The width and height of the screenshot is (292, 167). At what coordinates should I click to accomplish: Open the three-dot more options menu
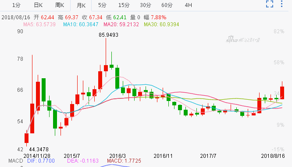click(x=281, y=4)
